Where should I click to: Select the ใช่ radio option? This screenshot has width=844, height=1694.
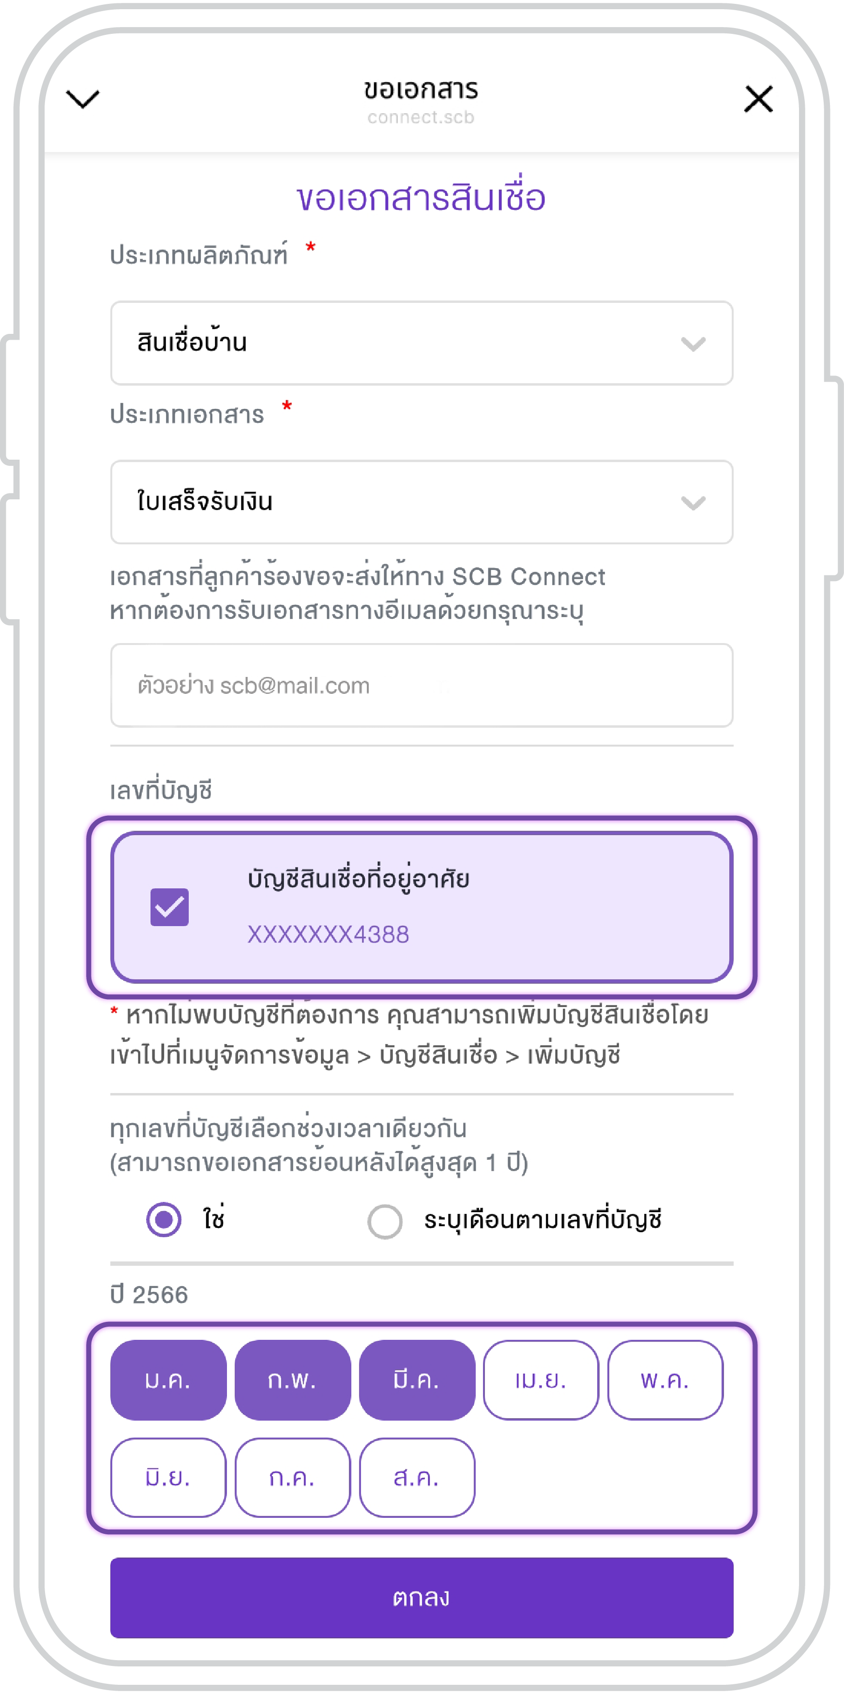click(164, 1220)
